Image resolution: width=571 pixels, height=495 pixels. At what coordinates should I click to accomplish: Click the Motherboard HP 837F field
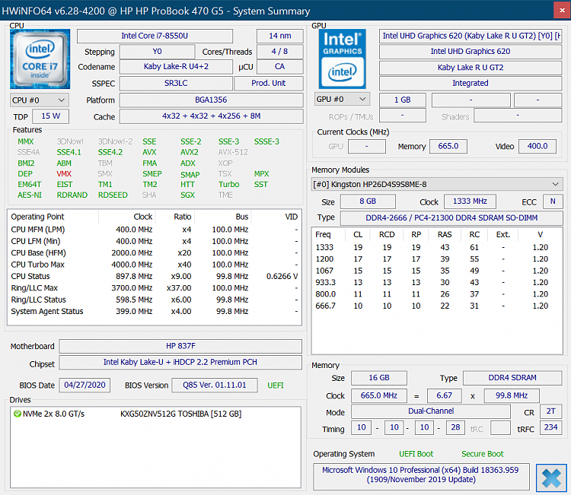(180, 346)
